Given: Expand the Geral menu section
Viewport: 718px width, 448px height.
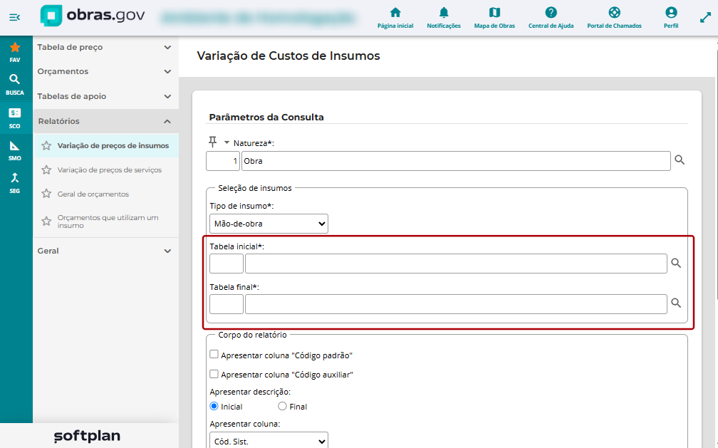Looking at the screenshot, I should [105, 251].
